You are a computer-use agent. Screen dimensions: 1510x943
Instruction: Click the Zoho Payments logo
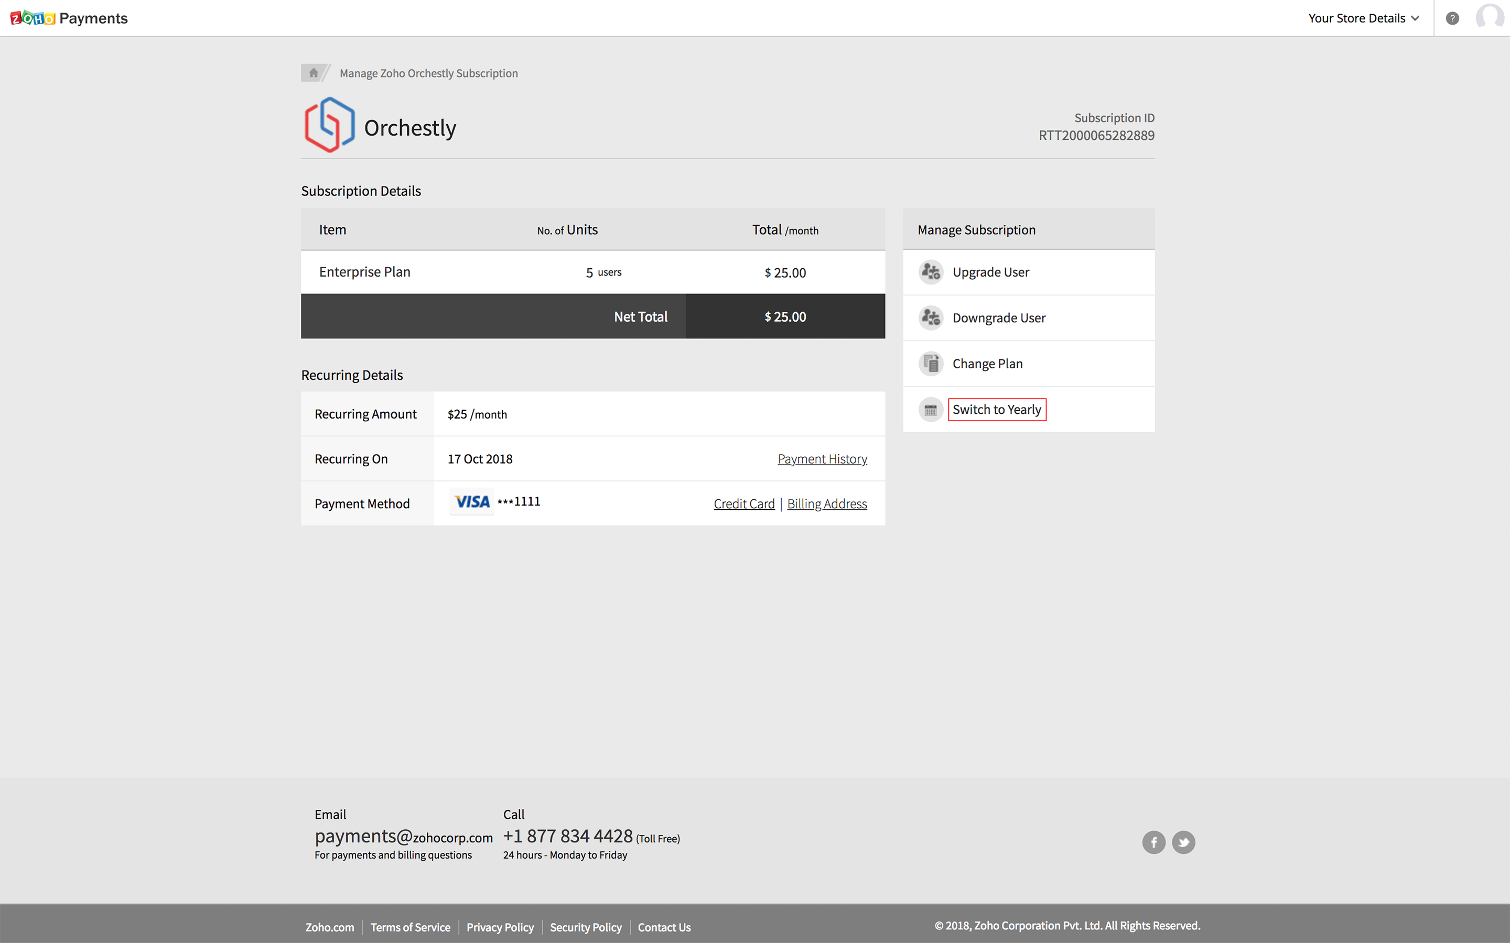click(x=69, y=18)
